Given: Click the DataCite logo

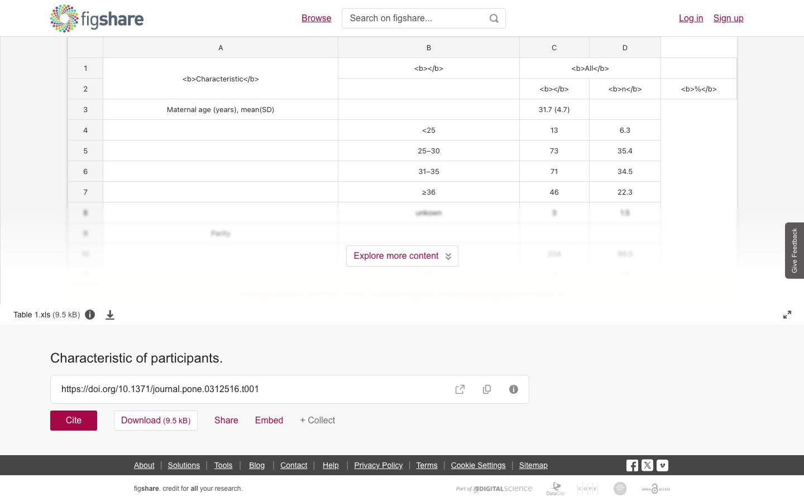Looking at the screenshot, I should pos(555,489).
